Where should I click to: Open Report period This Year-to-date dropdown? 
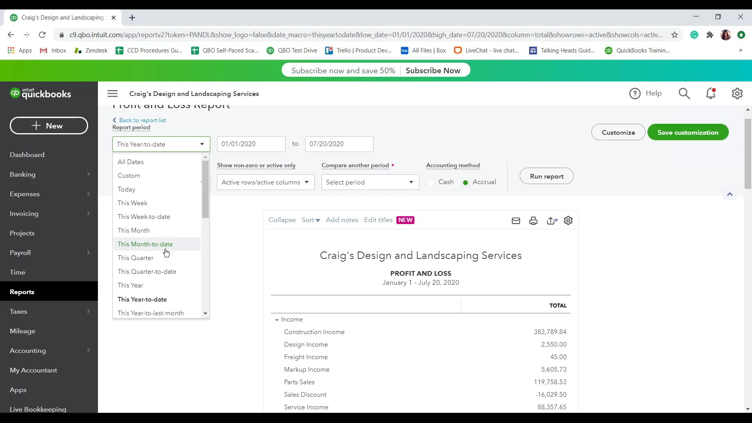click(x=161, y=144)
